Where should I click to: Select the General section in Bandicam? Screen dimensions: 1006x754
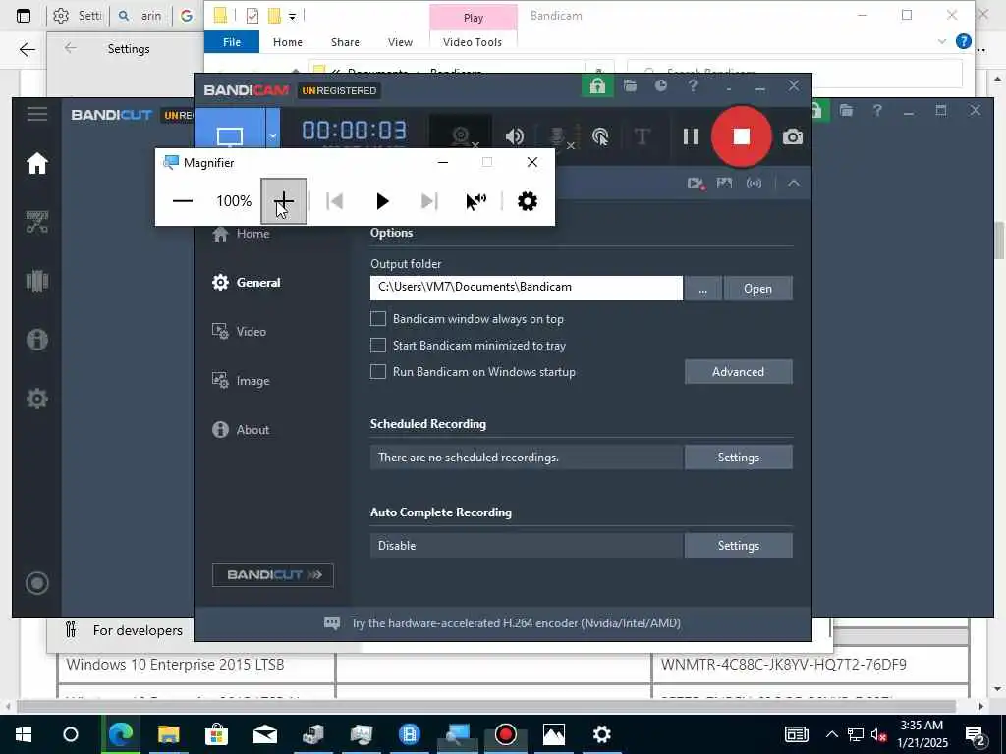point(247,283)
